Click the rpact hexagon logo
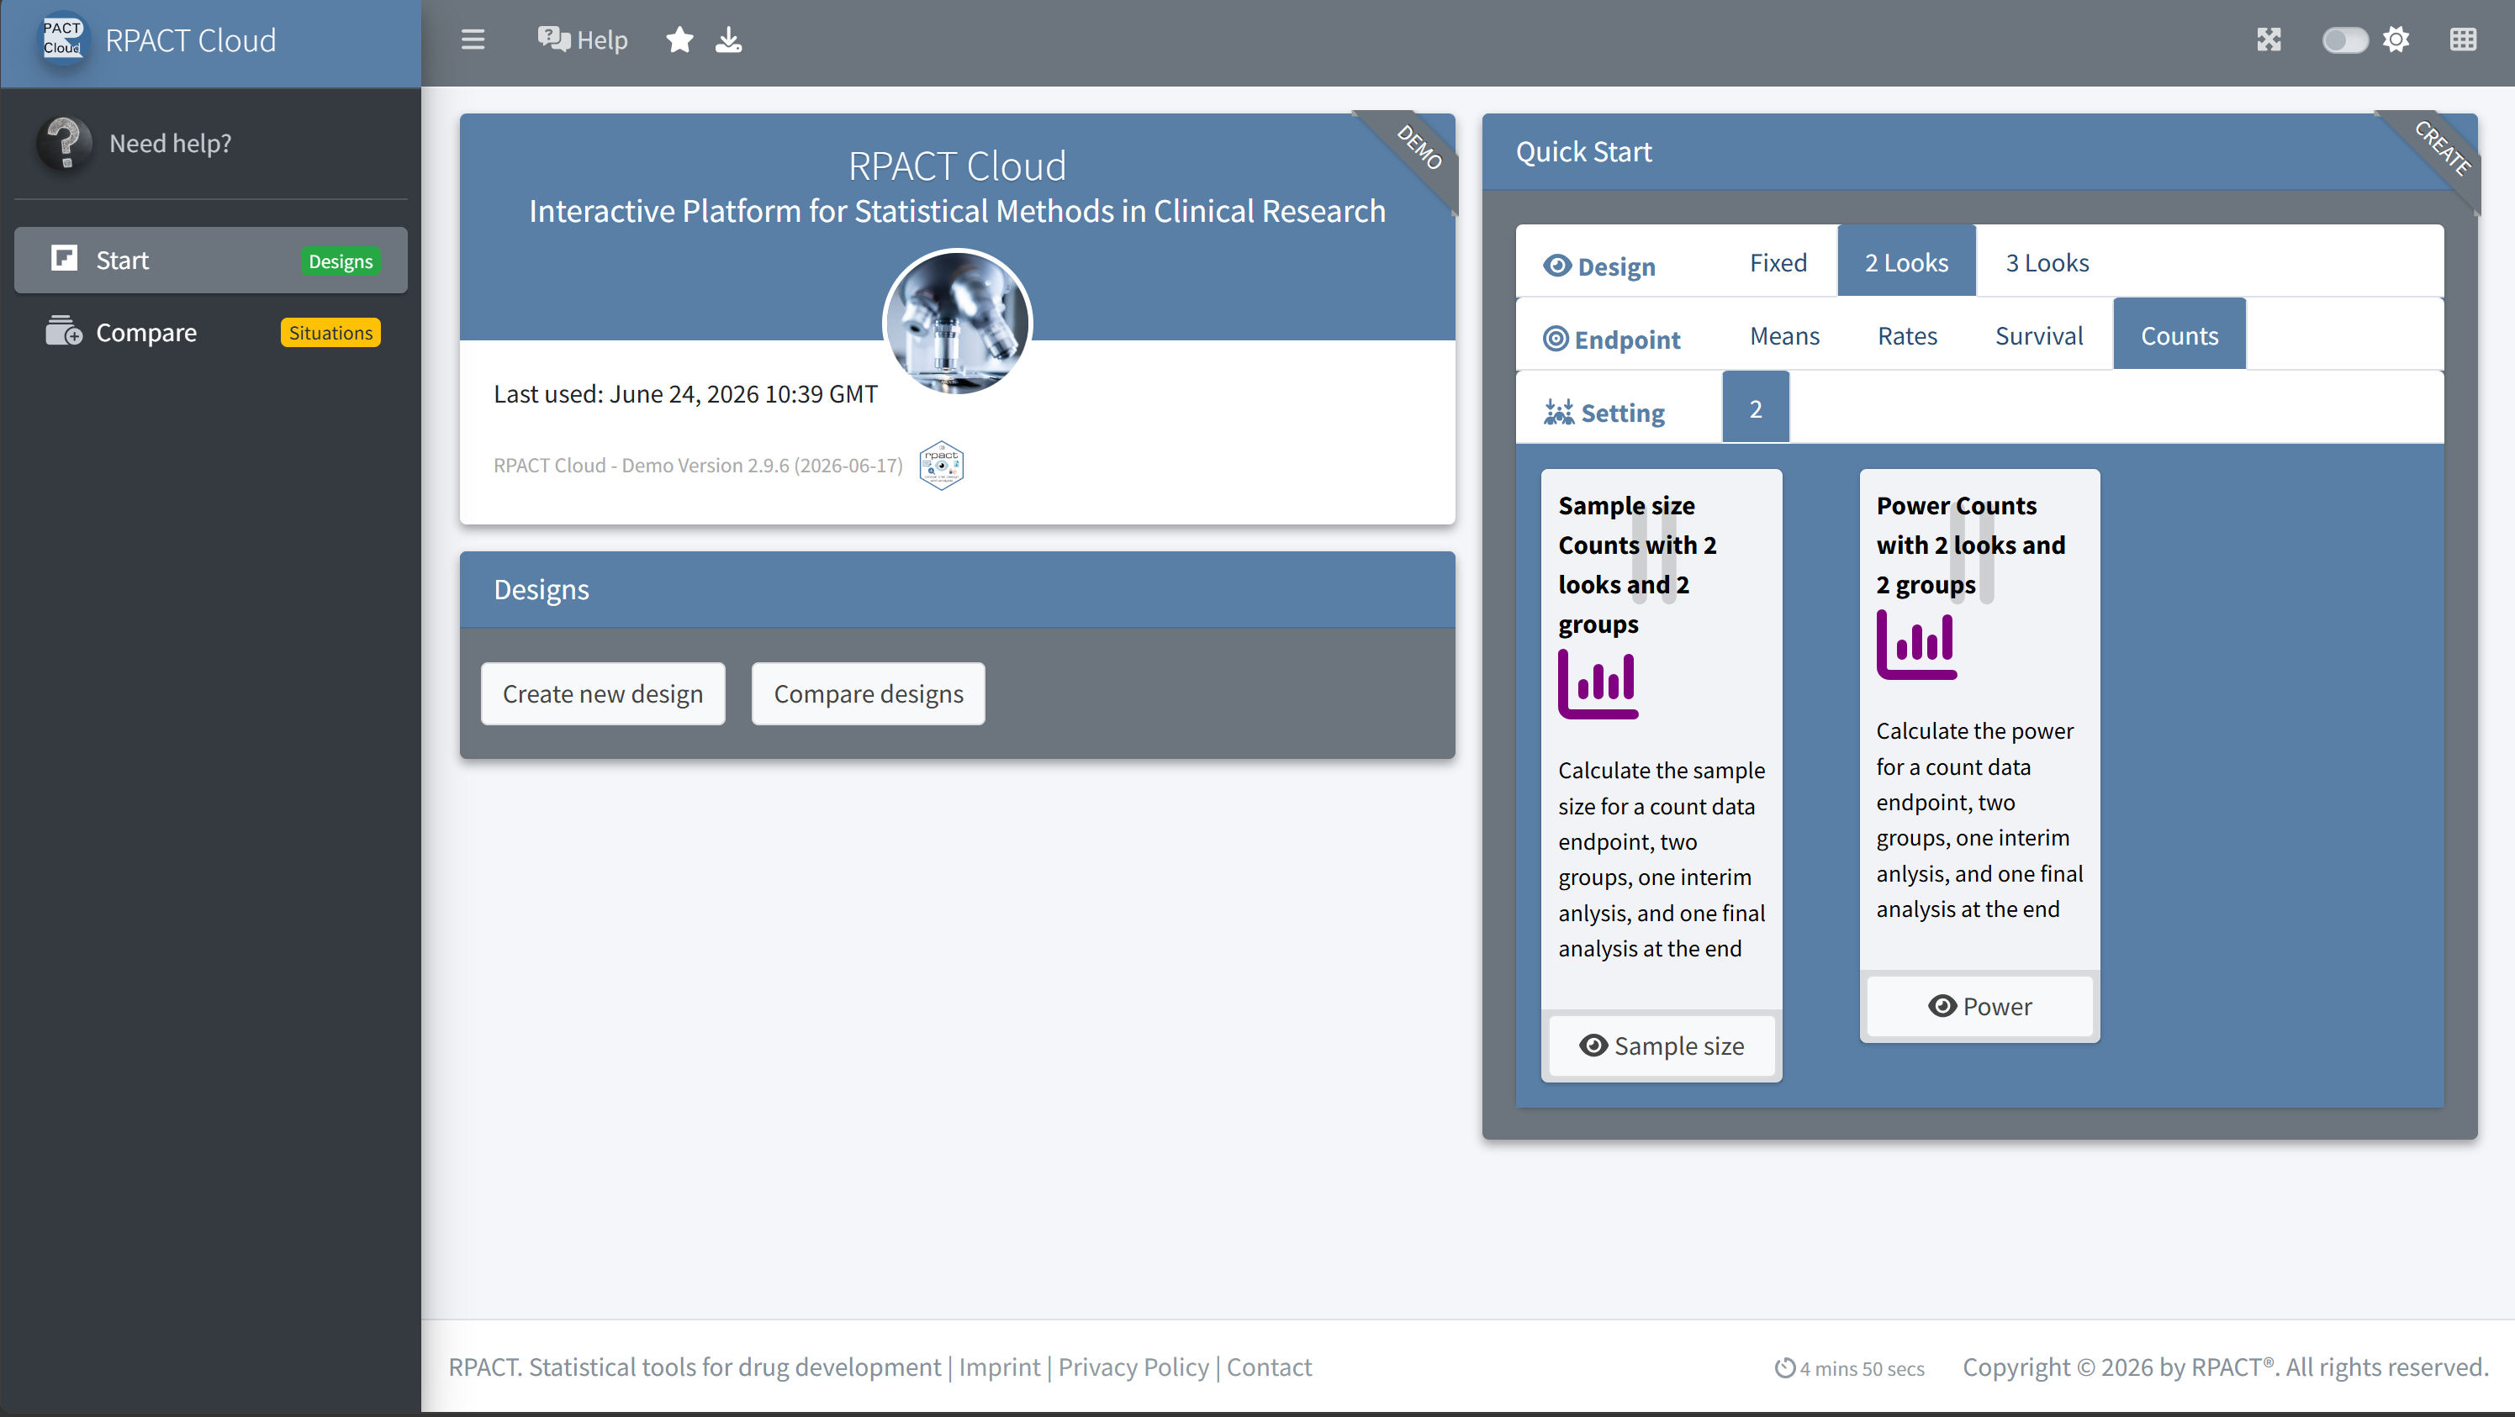The width and height of the screenshot is (2515, 1417). [x=941, y=466]
